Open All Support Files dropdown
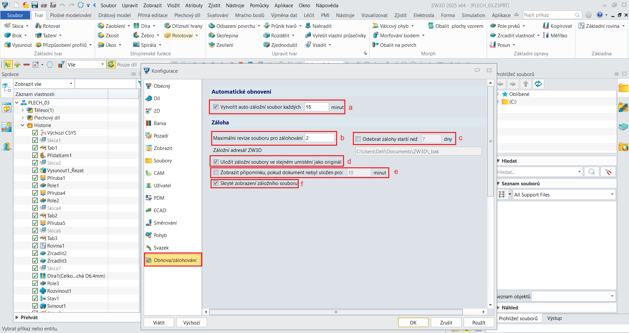 [x=563, y=194]
